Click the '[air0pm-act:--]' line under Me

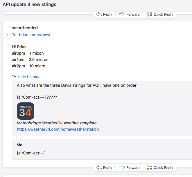[31, 153]
